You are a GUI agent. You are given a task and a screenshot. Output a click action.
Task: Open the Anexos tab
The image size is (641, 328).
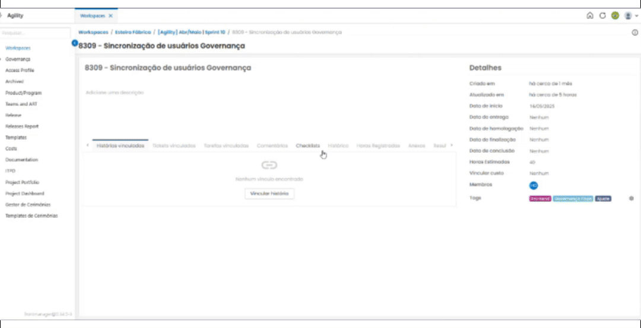point(417,146)
